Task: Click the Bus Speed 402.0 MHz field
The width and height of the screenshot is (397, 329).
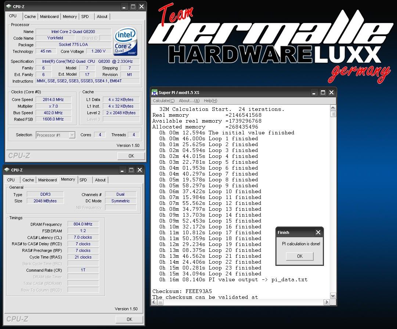Action: [53, 113]
